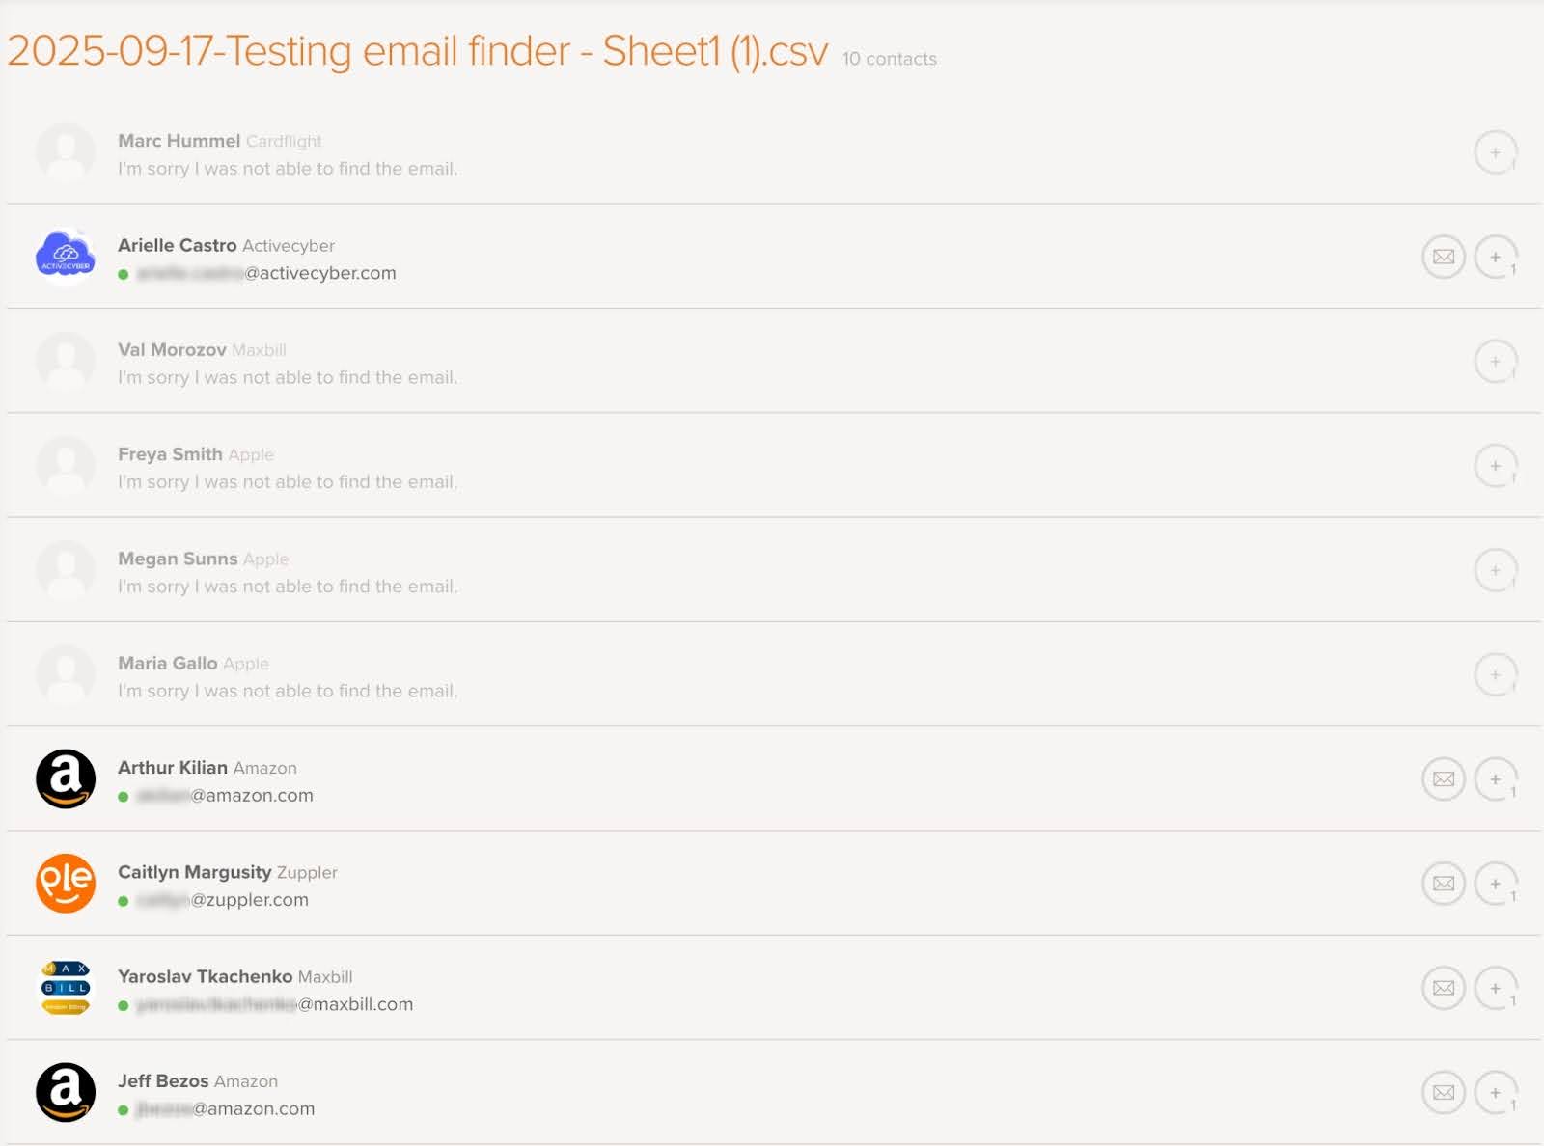Click the Activecyber cloud logo avatar
The width and height of the screenshot is (1544, 1146).
pyautogui.click(x=66, y=257)
